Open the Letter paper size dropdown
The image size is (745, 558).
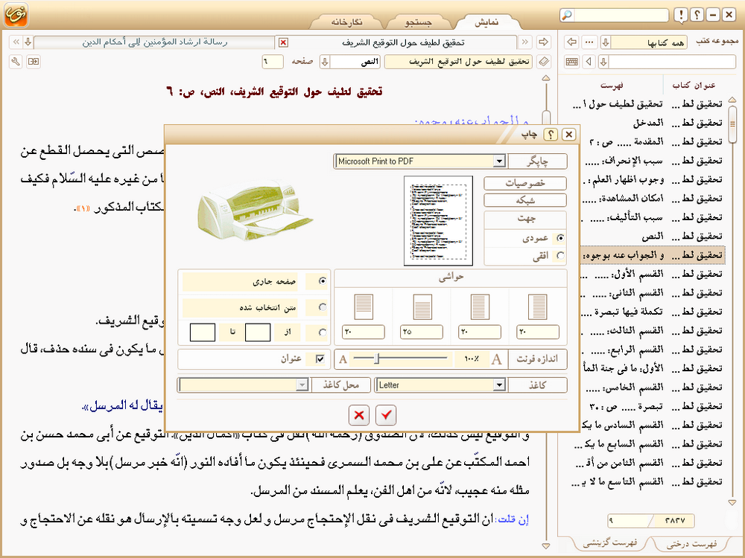(498, 385)
